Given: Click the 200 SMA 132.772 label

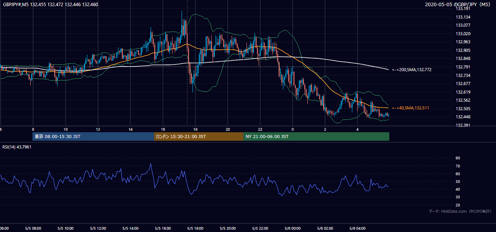Looking at the screenshot, I should point(412,70).
